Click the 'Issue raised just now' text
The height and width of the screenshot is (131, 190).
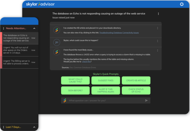click(63, 18)
